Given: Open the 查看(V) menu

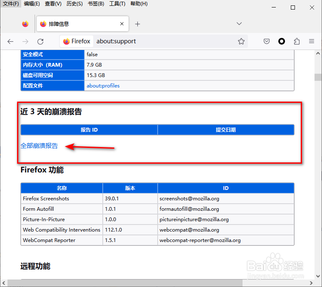Looking at the screenshot, I should (x=53, y=4).
